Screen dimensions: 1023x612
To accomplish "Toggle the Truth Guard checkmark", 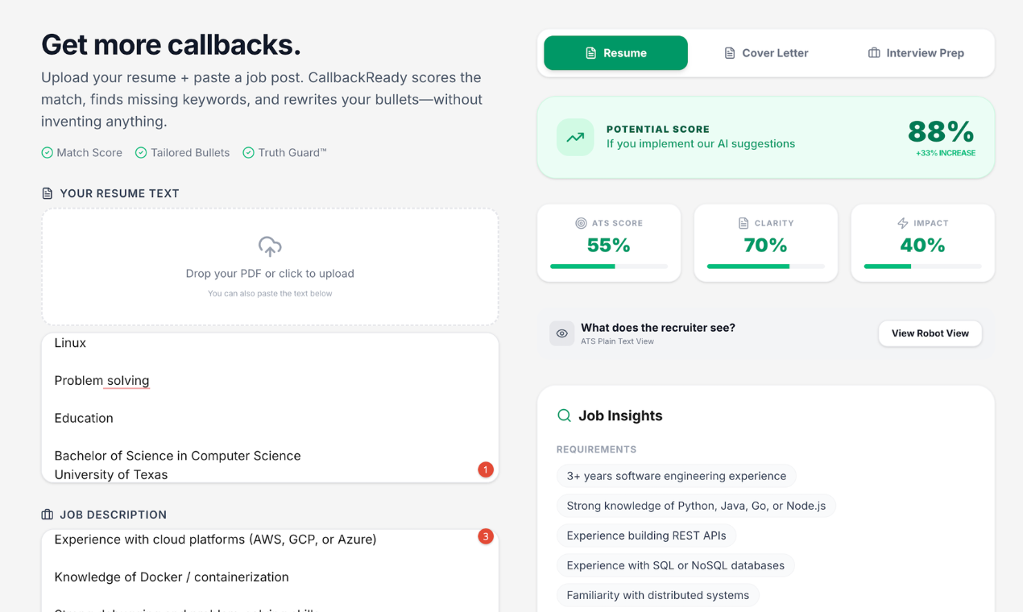I will (248, 152).
